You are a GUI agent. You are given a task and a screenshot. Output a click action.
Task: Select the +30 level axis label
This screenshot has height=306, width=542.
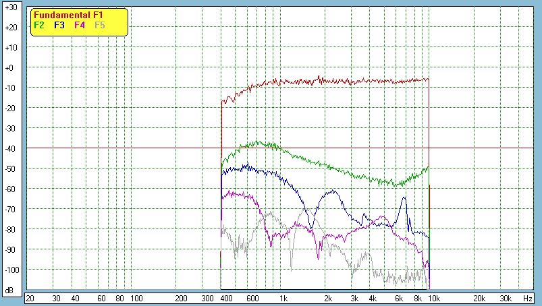point(10,7)
